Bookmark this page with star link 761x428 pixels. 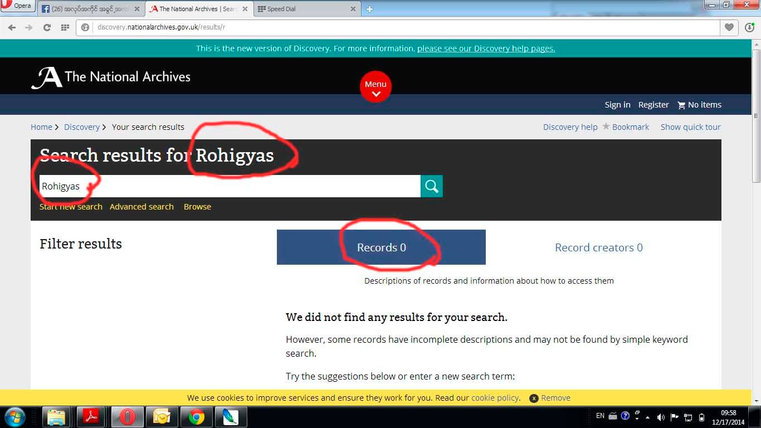[x=626, y=127]
